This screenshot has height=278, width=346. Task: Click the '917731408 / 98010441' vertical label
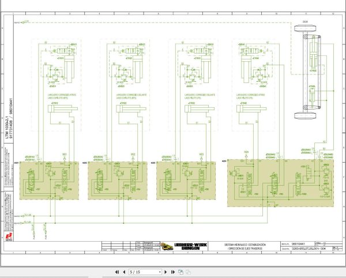point(12,118)
